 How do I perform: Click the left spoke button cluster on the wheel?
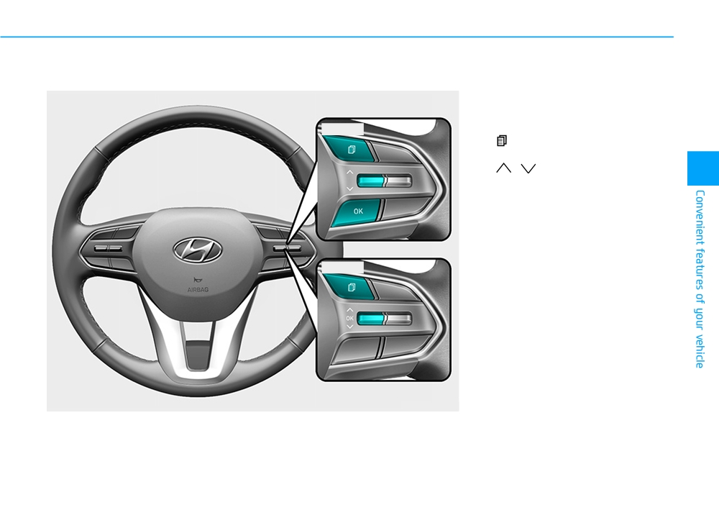pyautogui.click(x=109, y=248)
